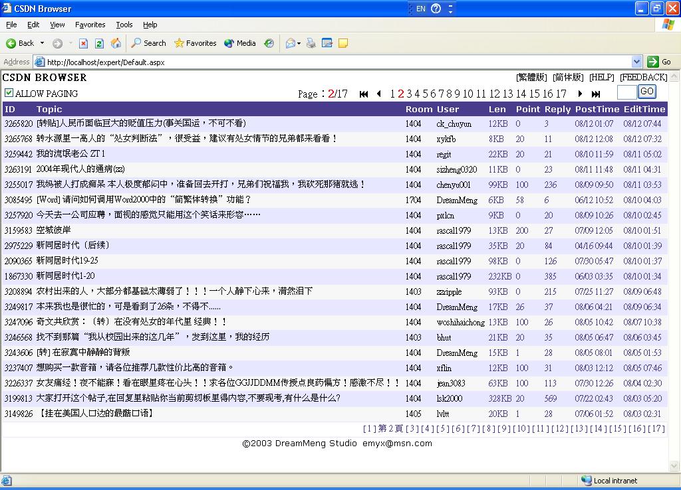The height and width of the screenshot is (490, 681).
Task: Open the View menu
Action: pos(57,25)
